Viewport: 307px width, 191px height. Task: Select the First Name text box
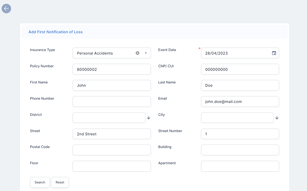click(x=112, y=85)
